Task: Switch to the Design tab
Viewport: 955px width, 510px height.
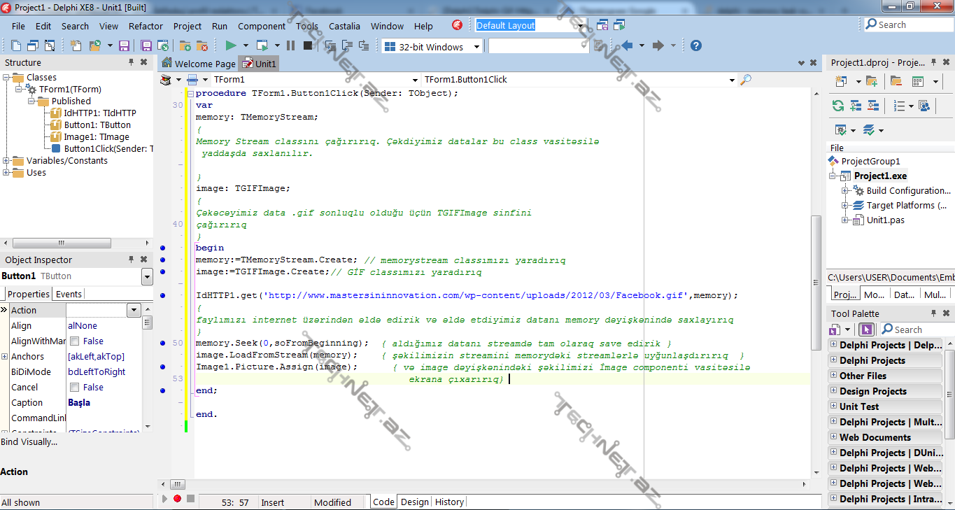Action: point(414,502)
